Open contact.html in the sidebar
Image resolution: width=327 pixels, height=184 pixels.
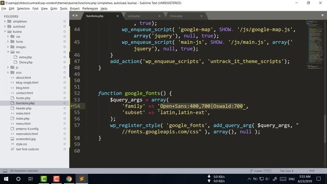coord(25,93)
